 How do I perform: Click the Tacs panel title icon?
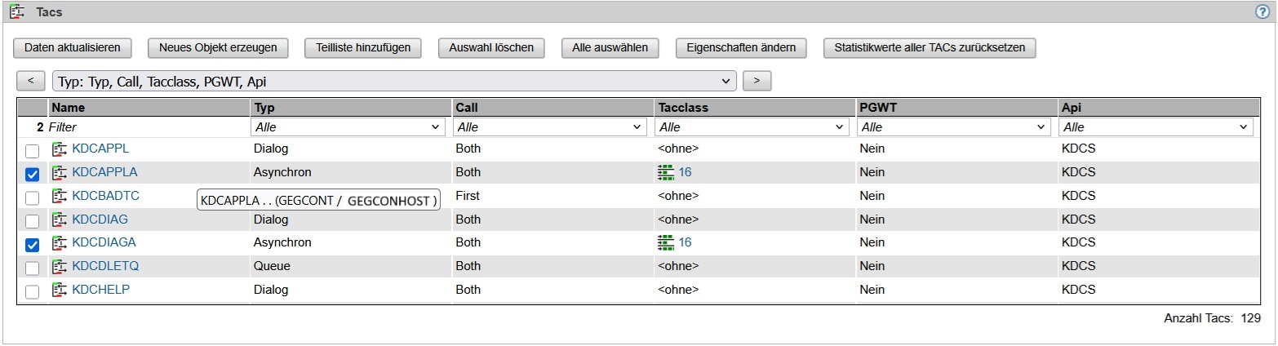(16, 11)
